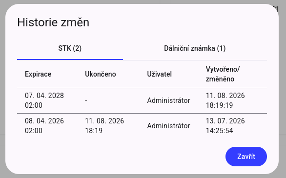Click the Uživatel column header
The height and width of the screenshot is (178, 286).
click(160, 74)
